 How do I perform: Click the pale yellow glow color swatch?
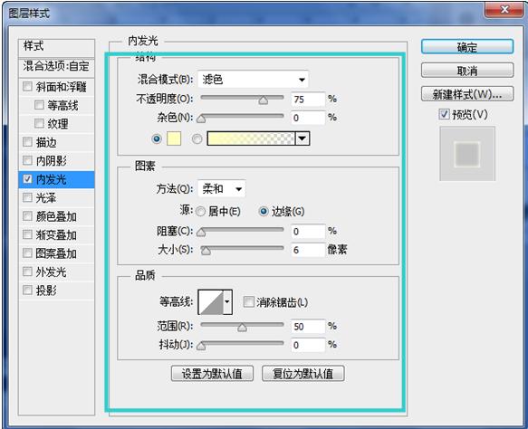click(174, 138)
